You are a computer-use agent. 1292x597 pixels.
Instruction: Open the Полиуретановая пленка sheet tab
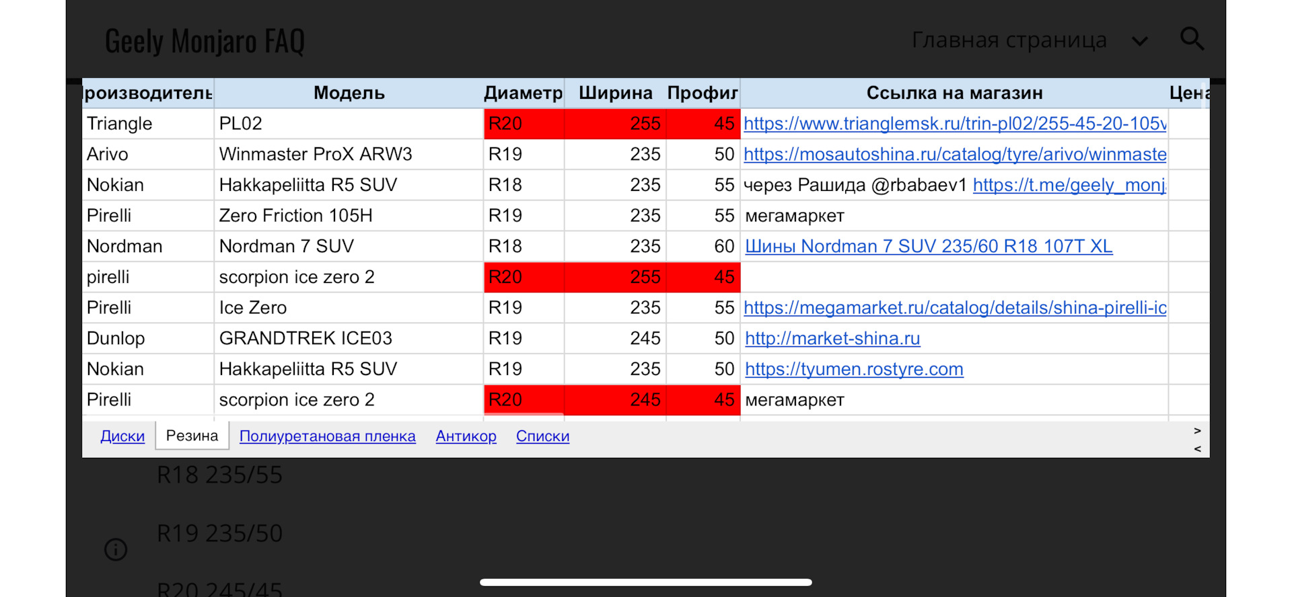pos(327,436)
